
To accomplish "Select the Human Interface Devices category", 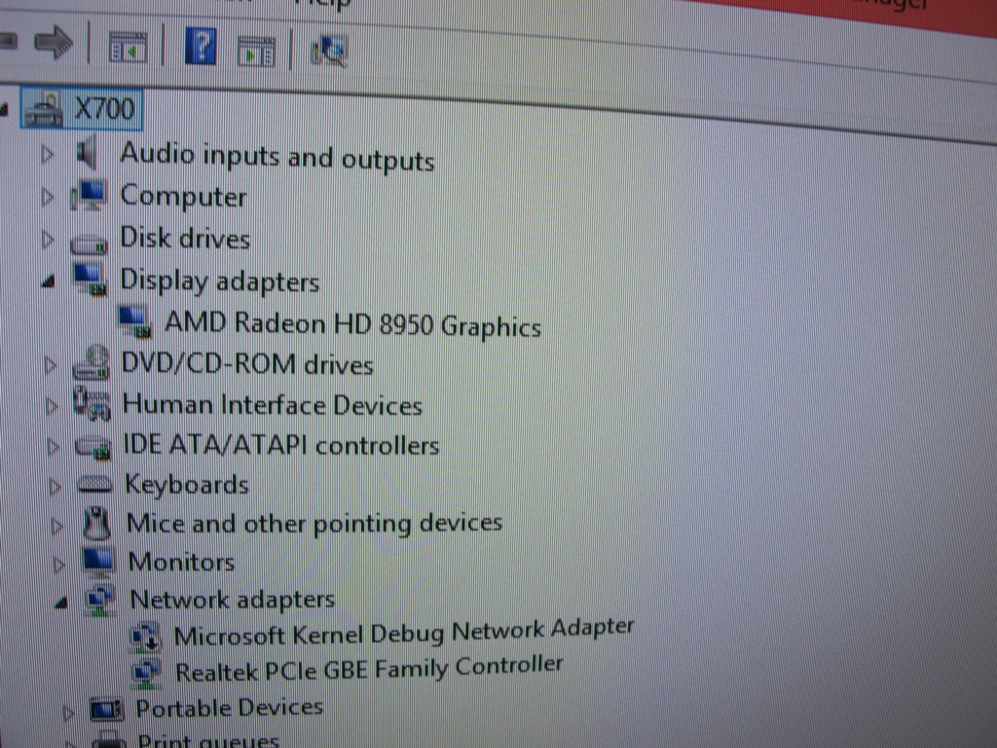I will coord(272,405).
